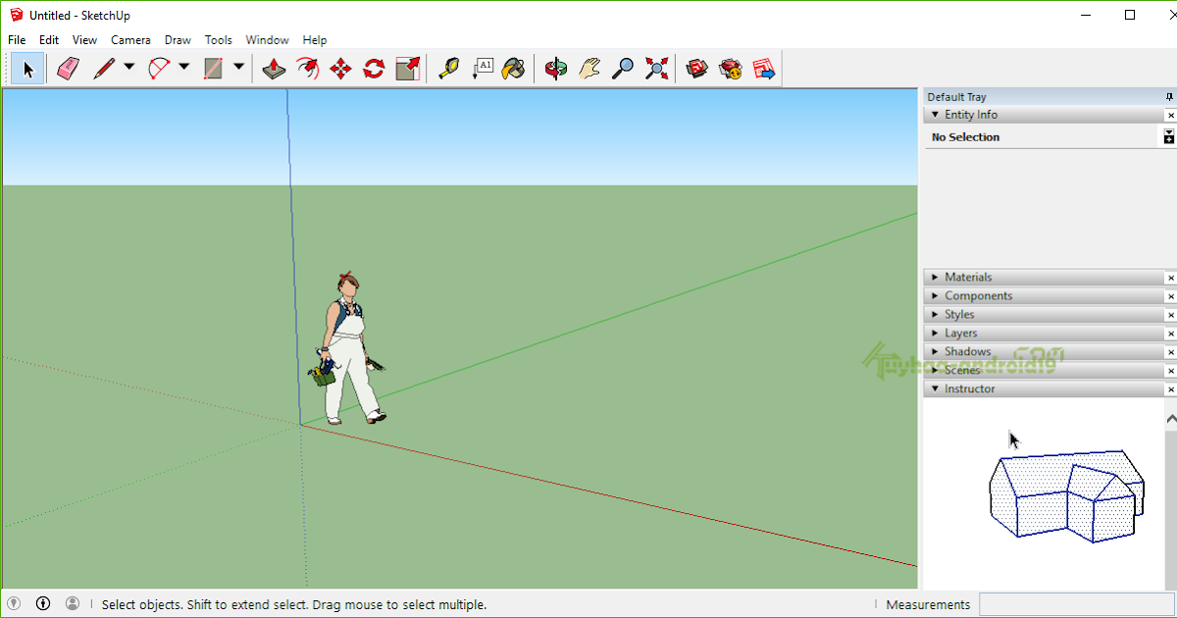The width and height of the screenshot is (1177, 618).
Task: Toggle Entity Info details button
Action: 1169,137
